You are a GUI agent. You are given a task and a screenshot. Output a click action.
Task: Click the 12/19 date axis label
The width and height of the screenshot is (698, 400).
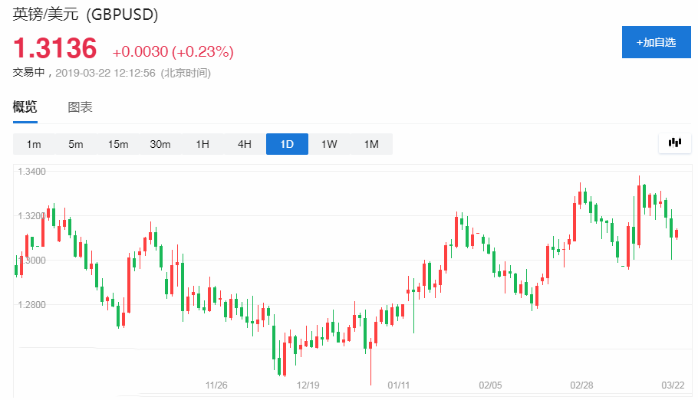click(308, 385)
